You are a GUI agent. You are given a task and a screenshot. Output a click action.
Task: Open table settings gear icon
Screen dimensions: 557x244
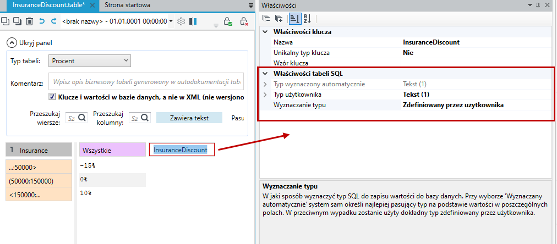tap(181, 21)
